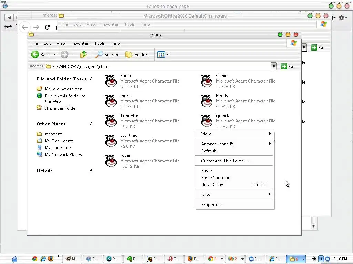
Task: Select the Bonzi character file icon
Action: pyautogui.click(x=111, y=81)
